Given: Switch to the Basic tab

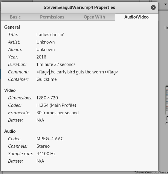Looking at the screenshot, I should click(15, 17).
